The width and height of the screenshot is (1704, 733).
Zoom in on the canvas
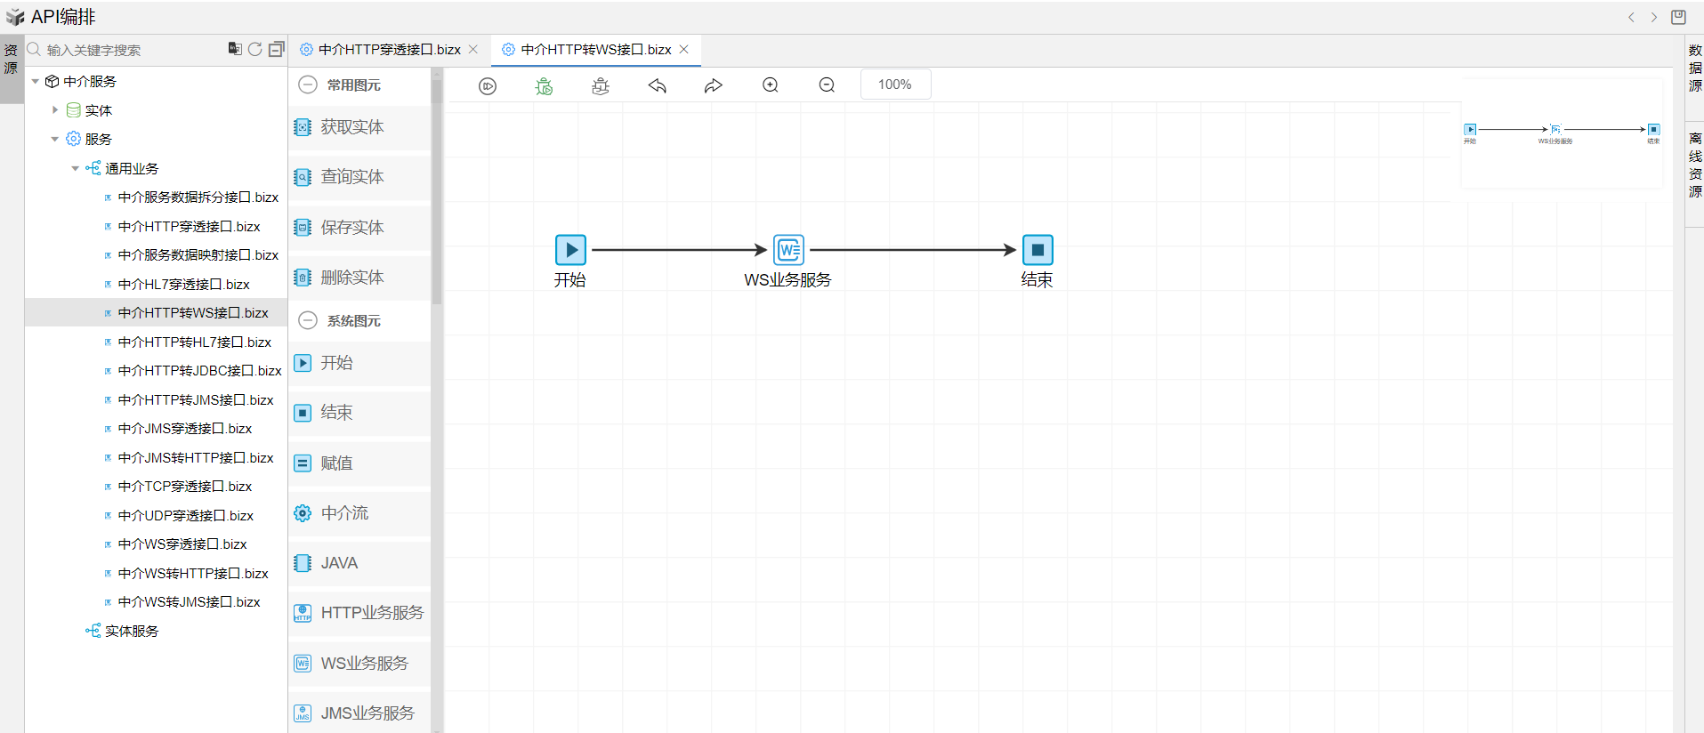(x=771, y=85)
